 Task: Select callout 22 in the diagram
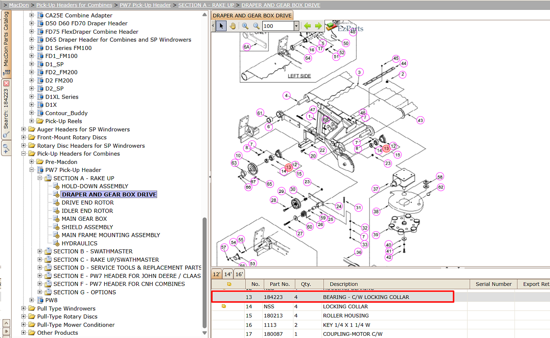322,150
